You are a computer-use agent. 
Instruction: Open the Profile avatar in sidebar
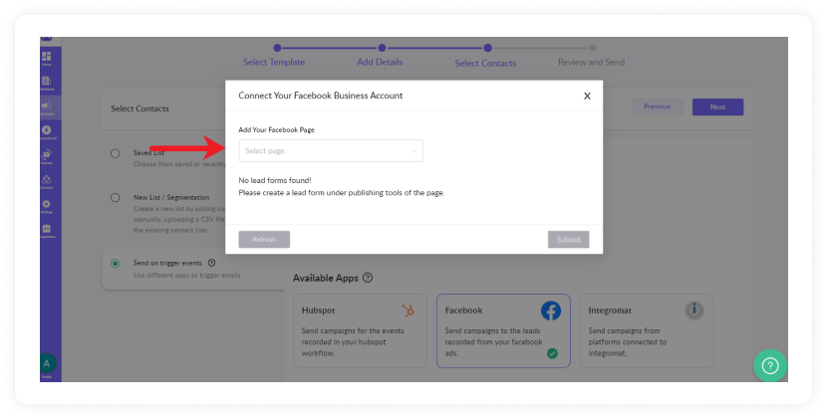click(47, 363)
